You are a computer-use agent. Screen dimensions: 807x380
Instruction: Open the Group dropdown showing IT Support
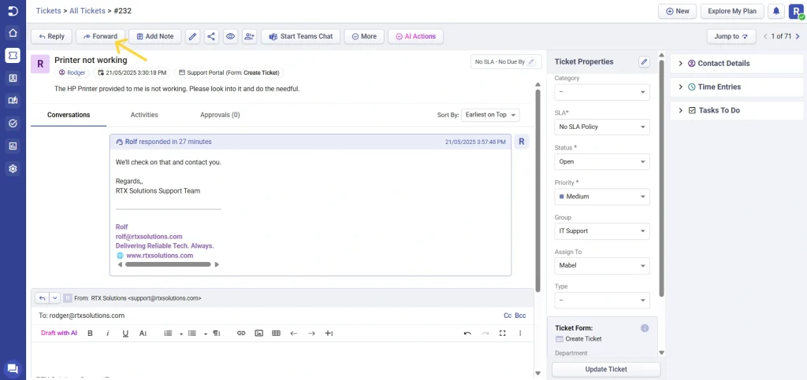601,231
